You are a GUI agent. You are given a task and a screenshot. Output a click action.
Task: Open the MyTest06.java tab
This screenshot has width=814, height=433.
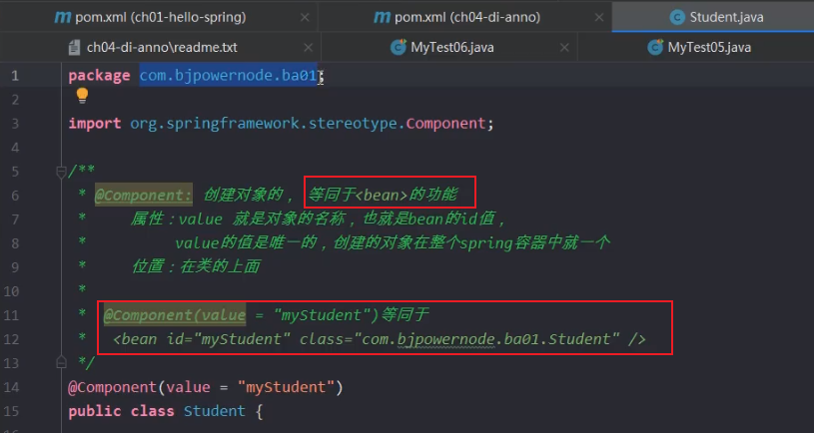pos(450,47)
